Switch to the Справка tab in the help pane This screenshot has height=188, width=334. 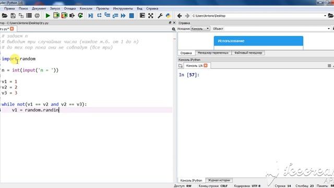pyautogui.click(x=186, y=53)
